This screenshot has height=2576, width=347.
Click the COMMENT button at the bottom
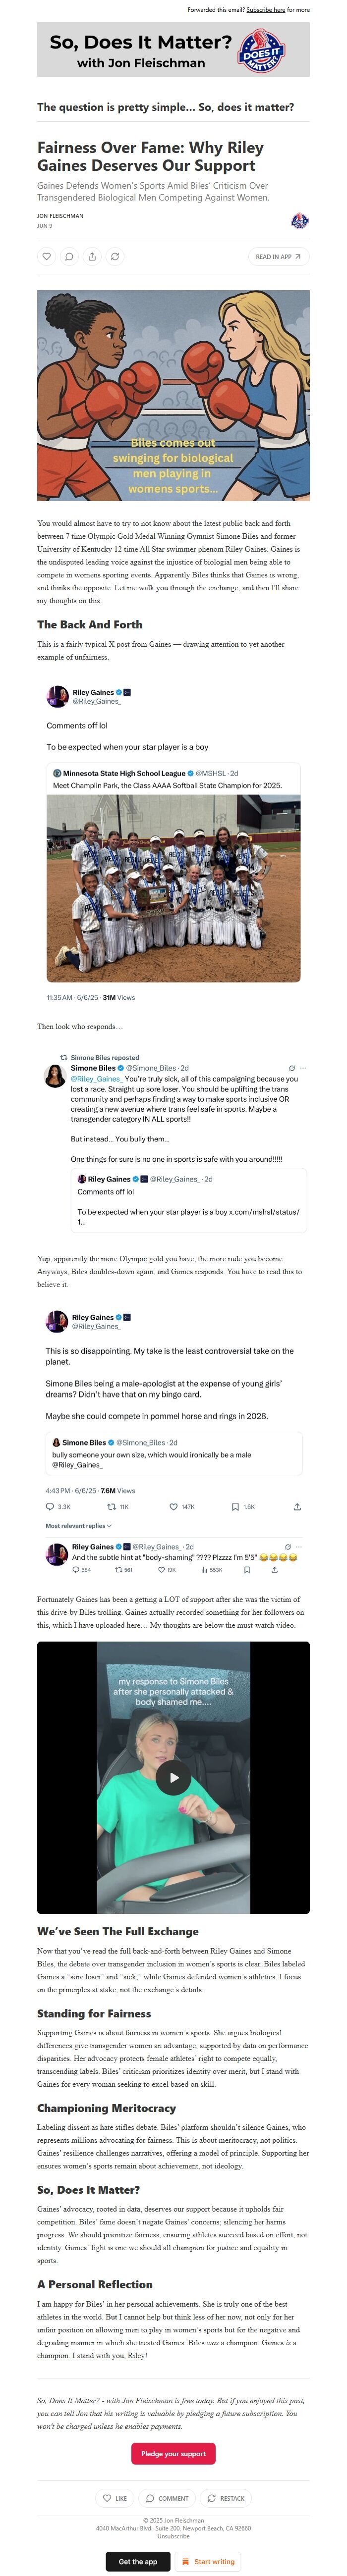(166, 2498)
